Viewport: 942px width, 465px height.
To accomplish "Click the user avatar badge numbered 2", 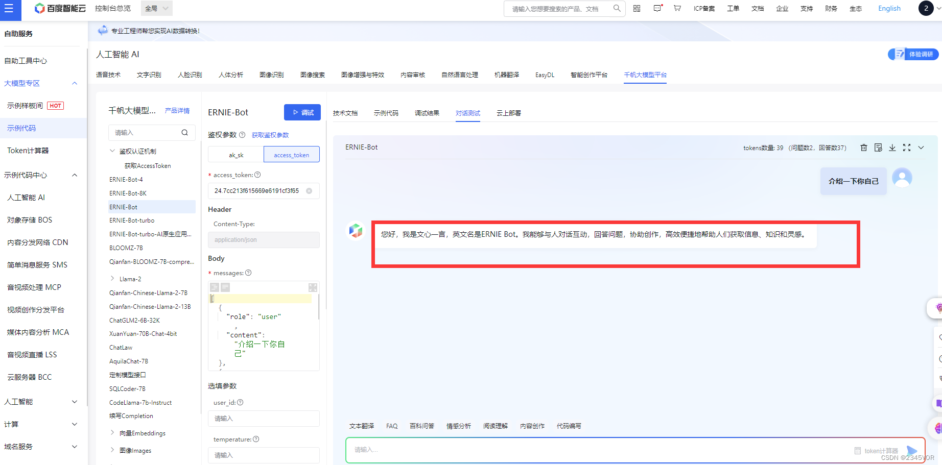I will click(926, 8).
